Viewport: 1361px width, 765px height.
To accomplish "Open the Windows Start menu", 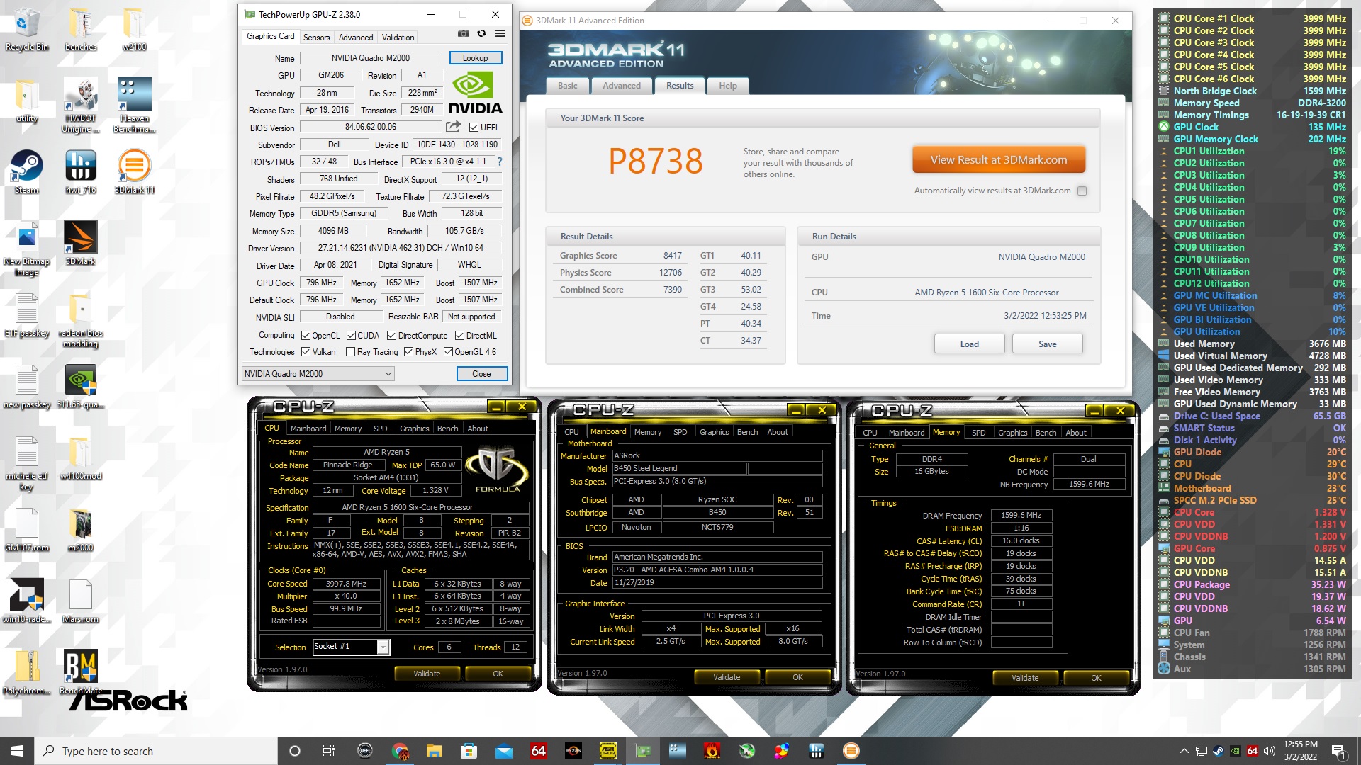I will click(x=17, y=751).
